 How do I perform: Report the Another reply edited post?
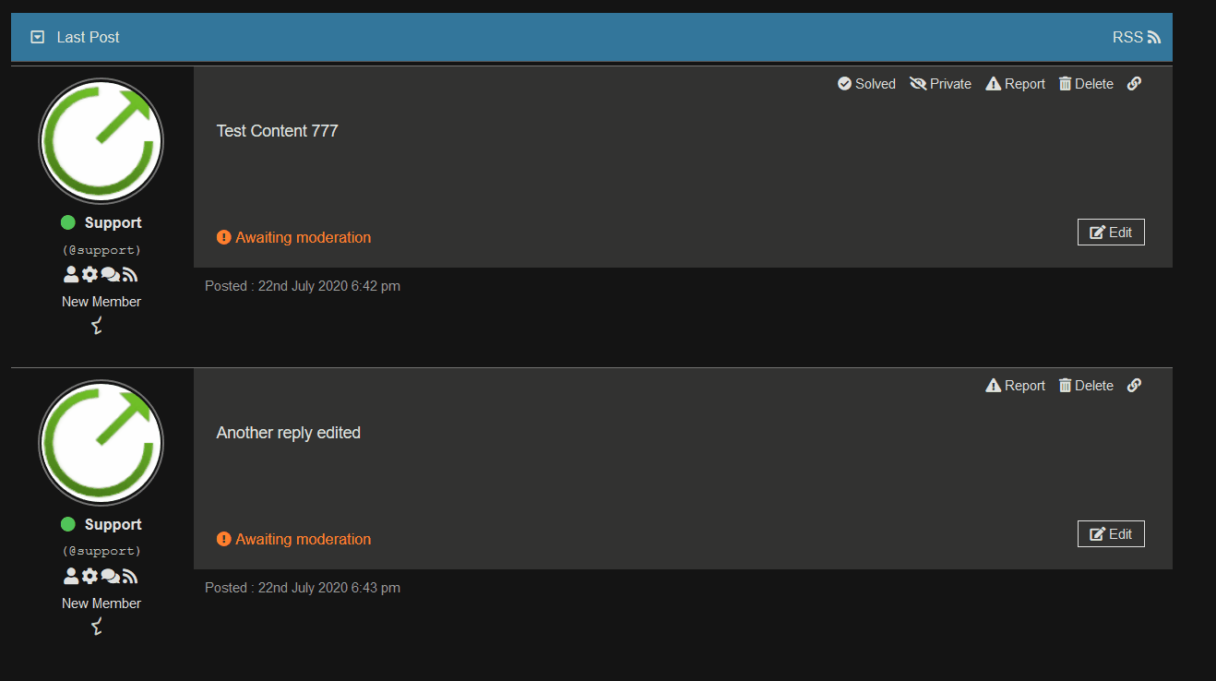[x=1015, y=385]
